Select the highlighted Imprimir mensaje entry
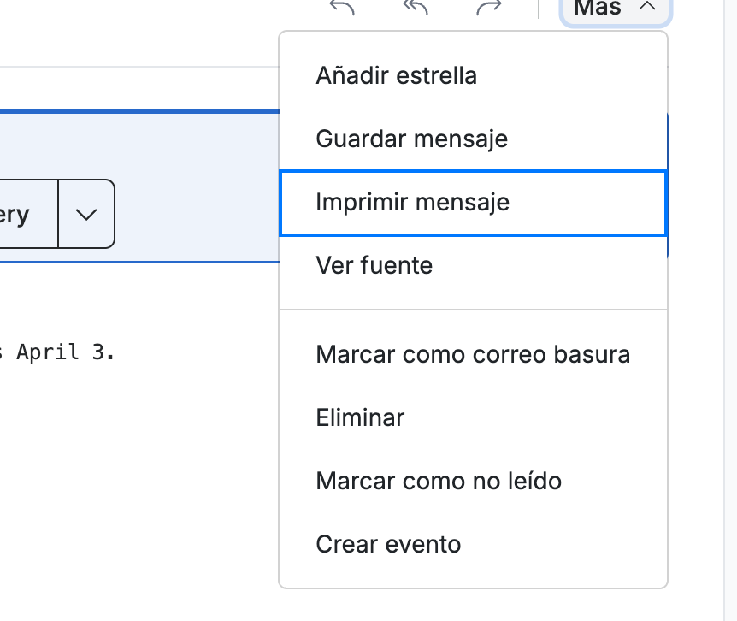Screen dimensions: 737x621 click(474, 203)
